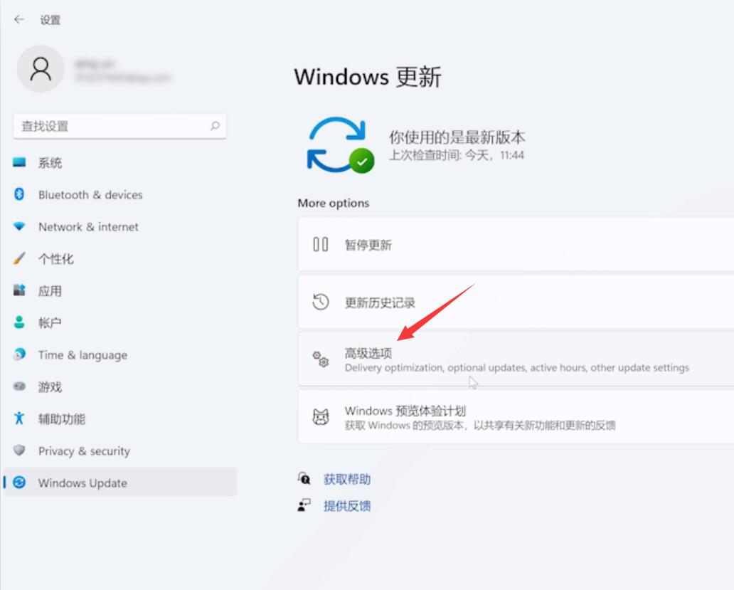Click the Insider cat icon
This screenshot has height=590, width=734.
click(x=321, y=416)
